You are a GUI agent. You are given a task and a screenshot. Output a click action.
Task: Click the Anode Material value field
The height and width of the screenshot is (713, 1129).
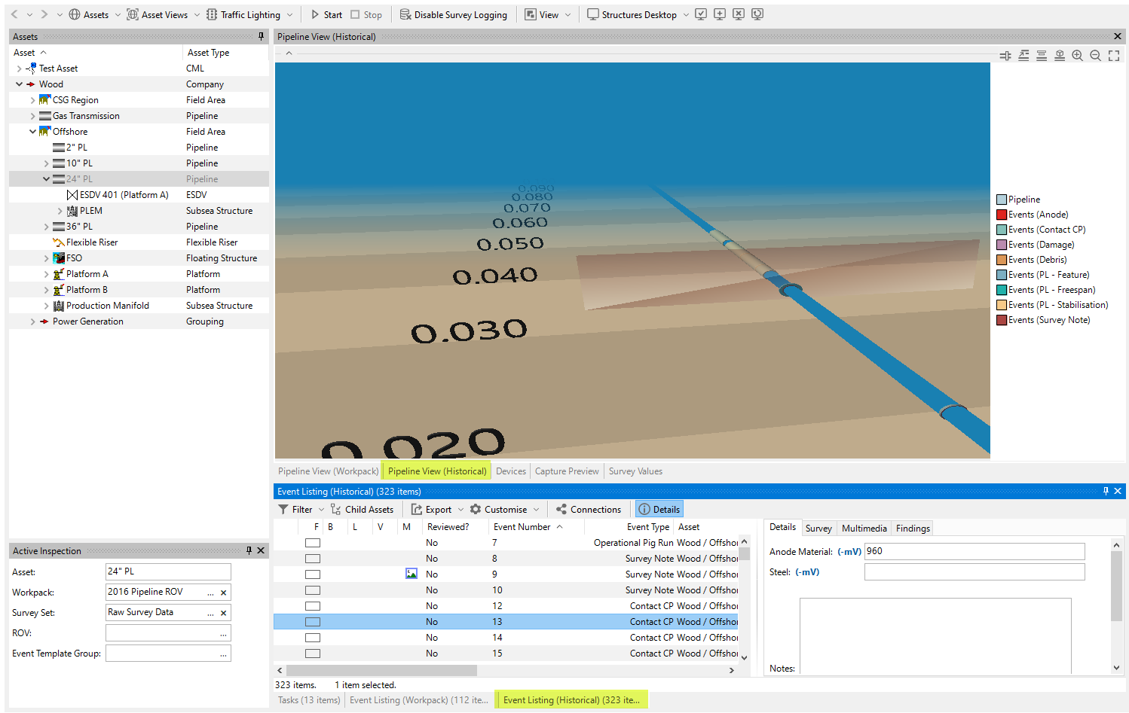pos(974,551)
